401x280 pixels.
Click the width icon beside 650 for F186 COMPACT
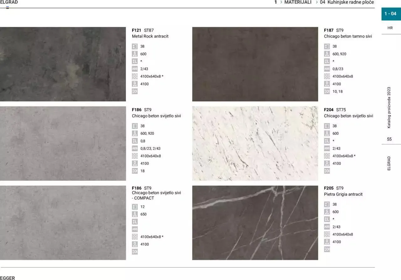click(x=135, y=214)
